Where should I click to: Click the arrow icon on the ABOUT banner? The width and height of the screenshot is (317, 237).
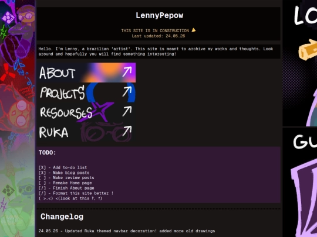point(127,72)
